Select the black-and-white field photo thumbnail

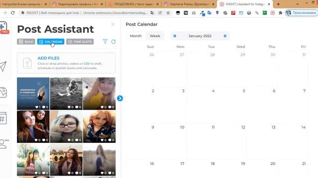(x=66, y=93)
